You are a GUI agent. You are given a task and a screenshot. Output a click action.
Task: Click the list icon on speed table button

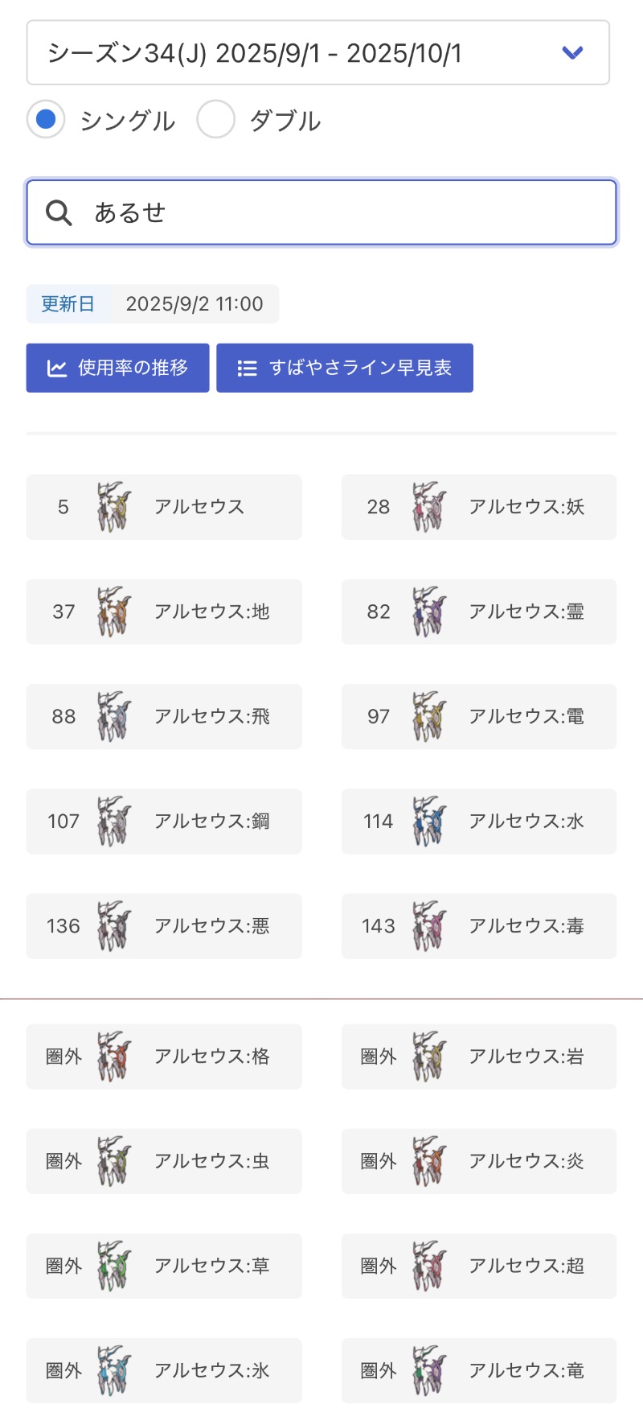pyautogui.click(x=247, y=369)
